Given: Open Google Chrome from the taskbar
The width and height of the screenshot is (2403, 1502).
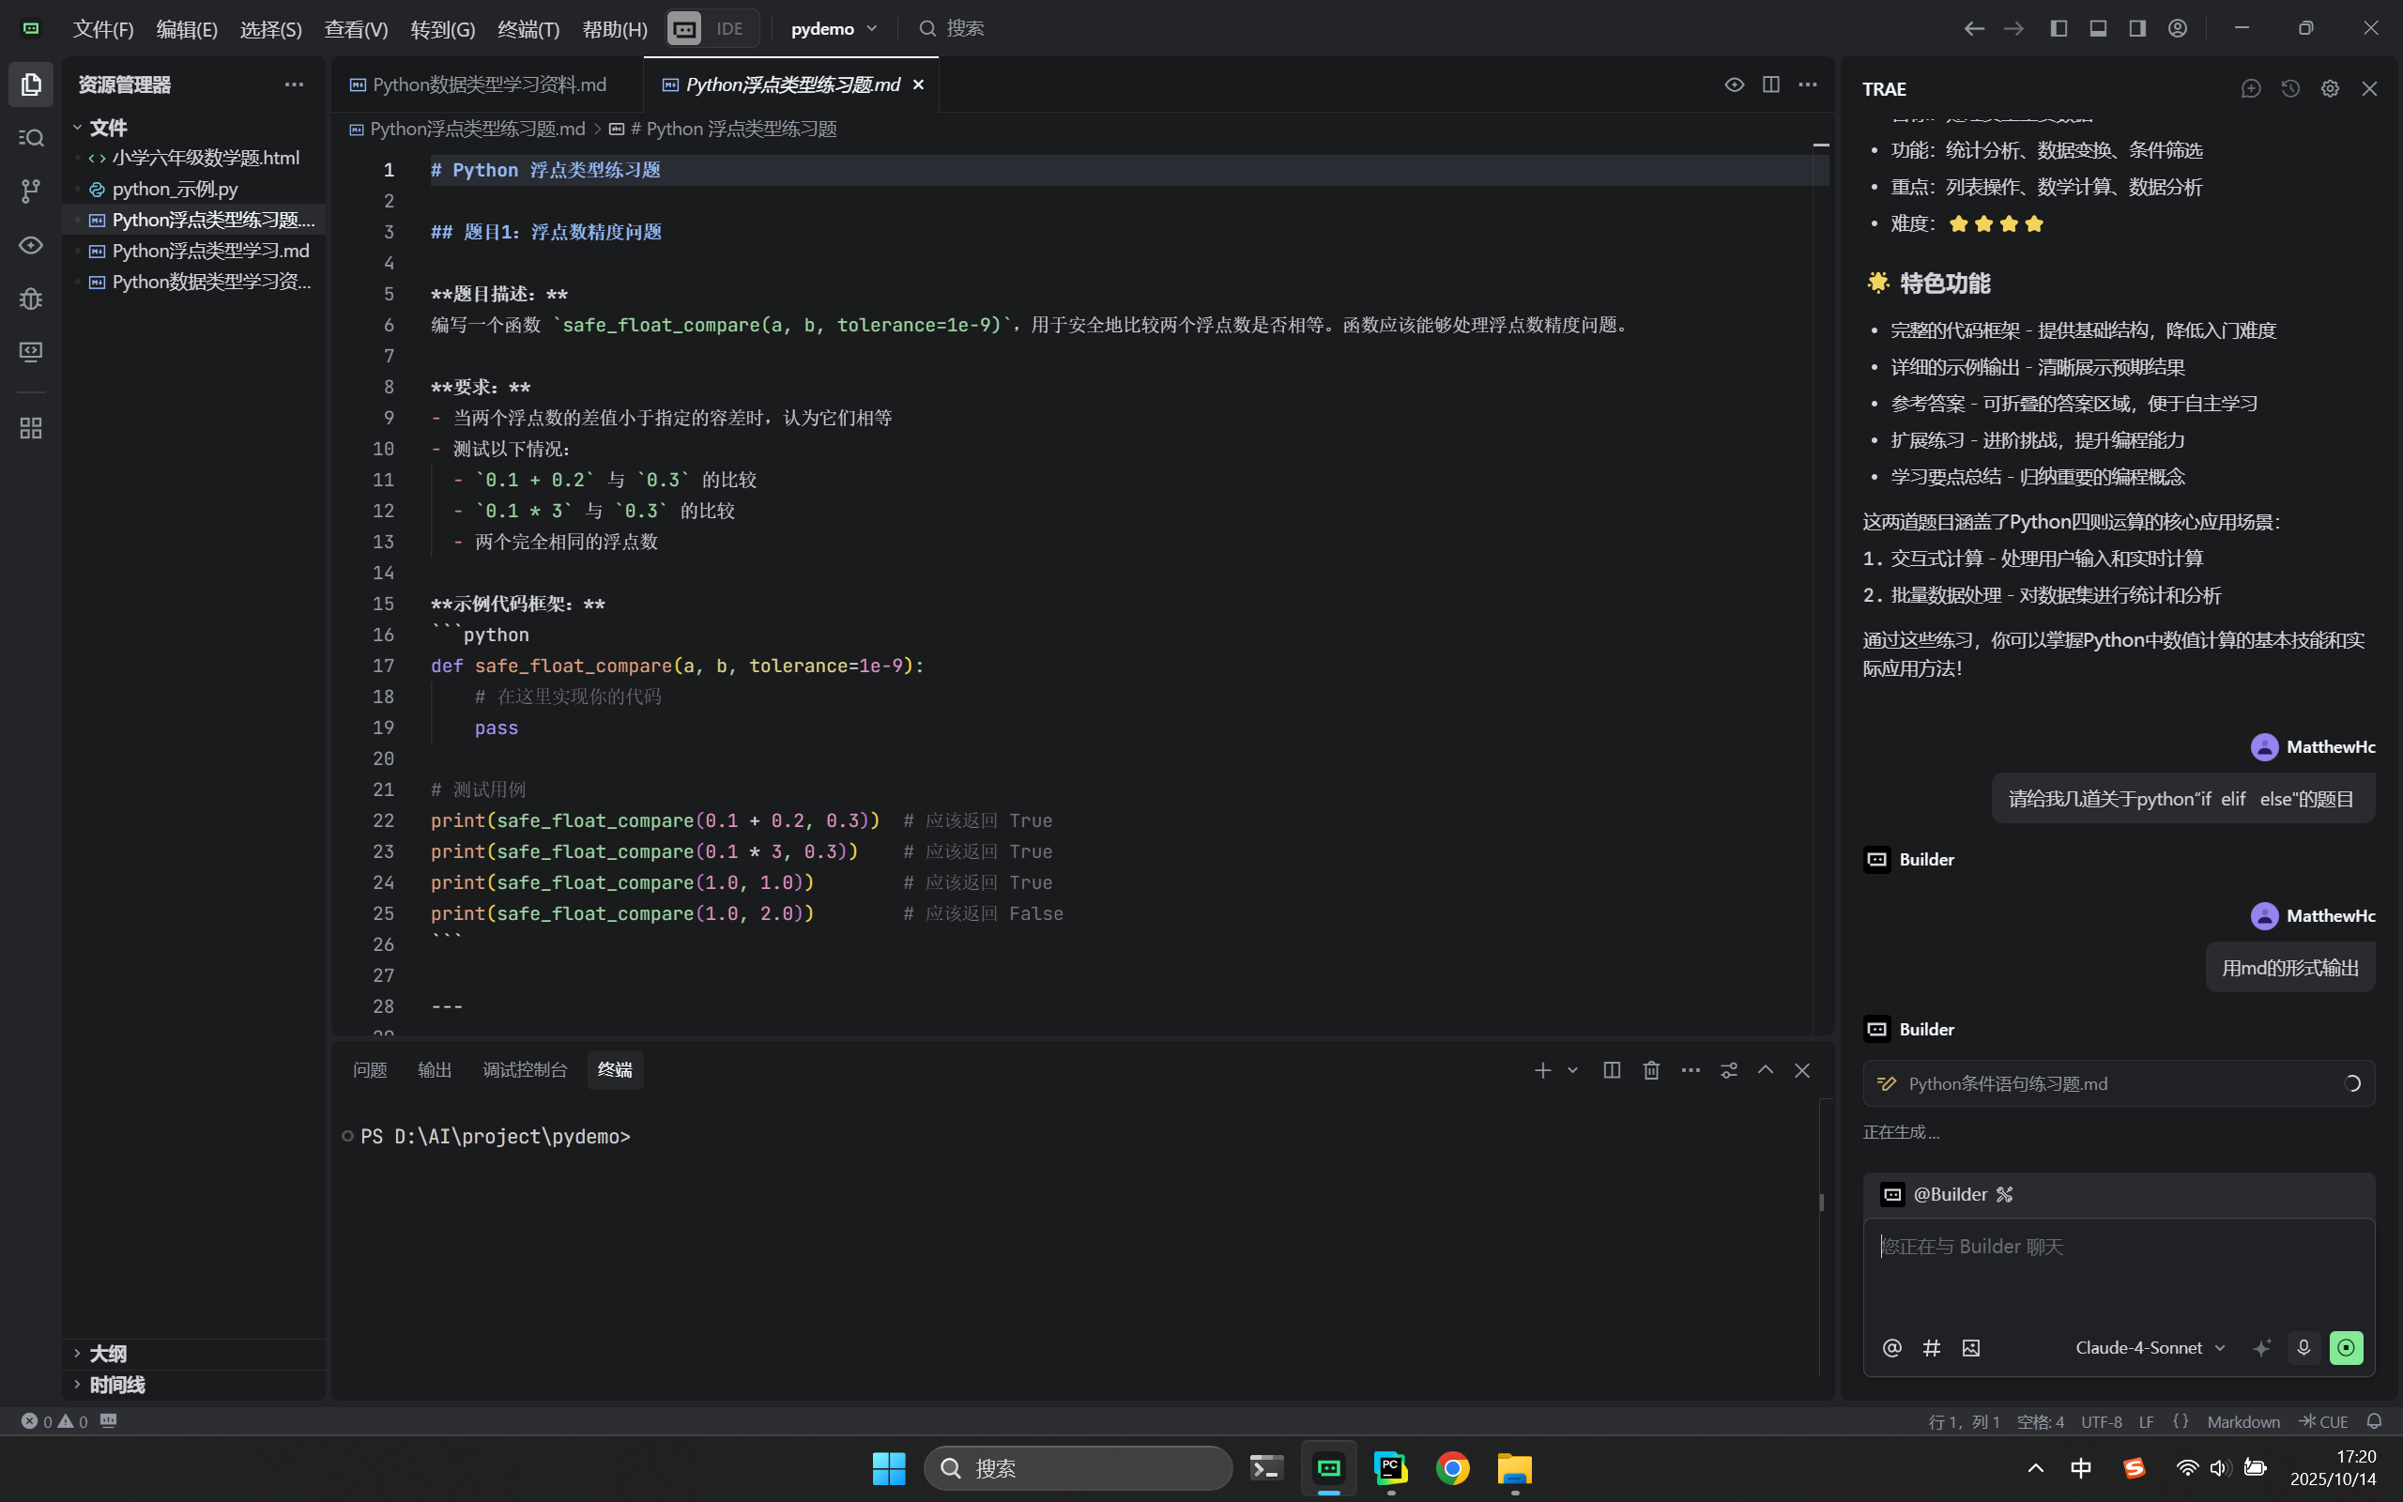Looking at the screenshot, I should click(1453, 1467).
